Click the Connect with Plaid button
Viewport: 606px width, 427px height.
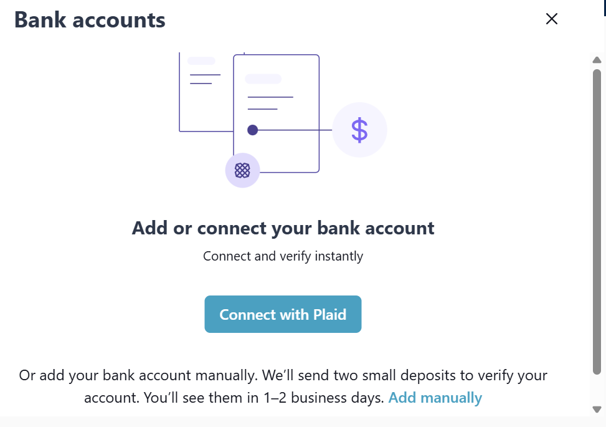[283, 314]
